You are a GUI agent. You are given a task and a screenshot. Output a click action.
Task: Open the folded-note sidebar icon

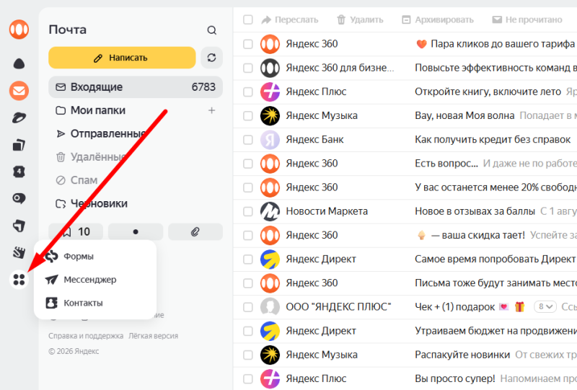[x=19, y=226]
